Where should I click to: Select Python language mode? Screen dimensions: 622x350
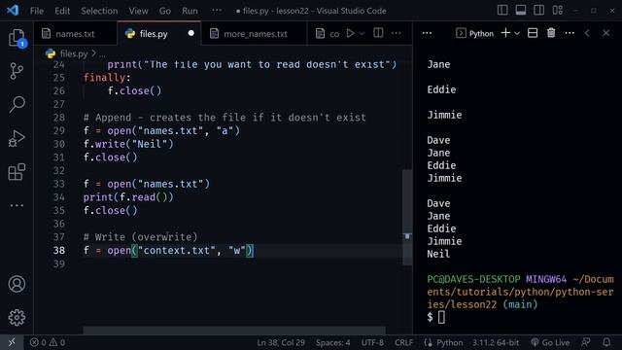[x=449, y=342]
